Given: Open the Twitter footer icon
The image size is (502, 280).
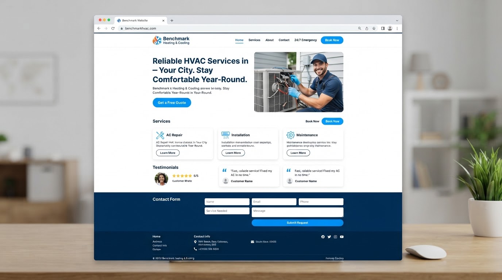Looking at the screenshot, I should tap(329, 237).
